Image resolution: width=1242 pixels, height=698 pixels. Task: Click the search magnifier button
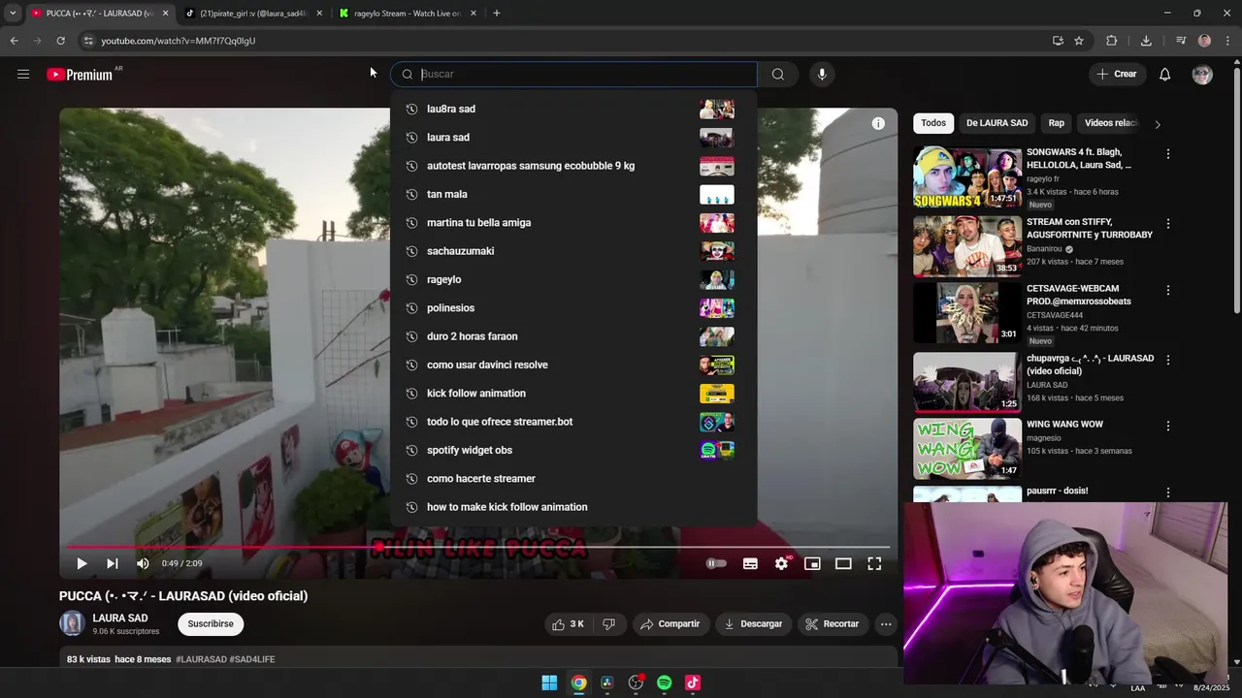[777, 74]
